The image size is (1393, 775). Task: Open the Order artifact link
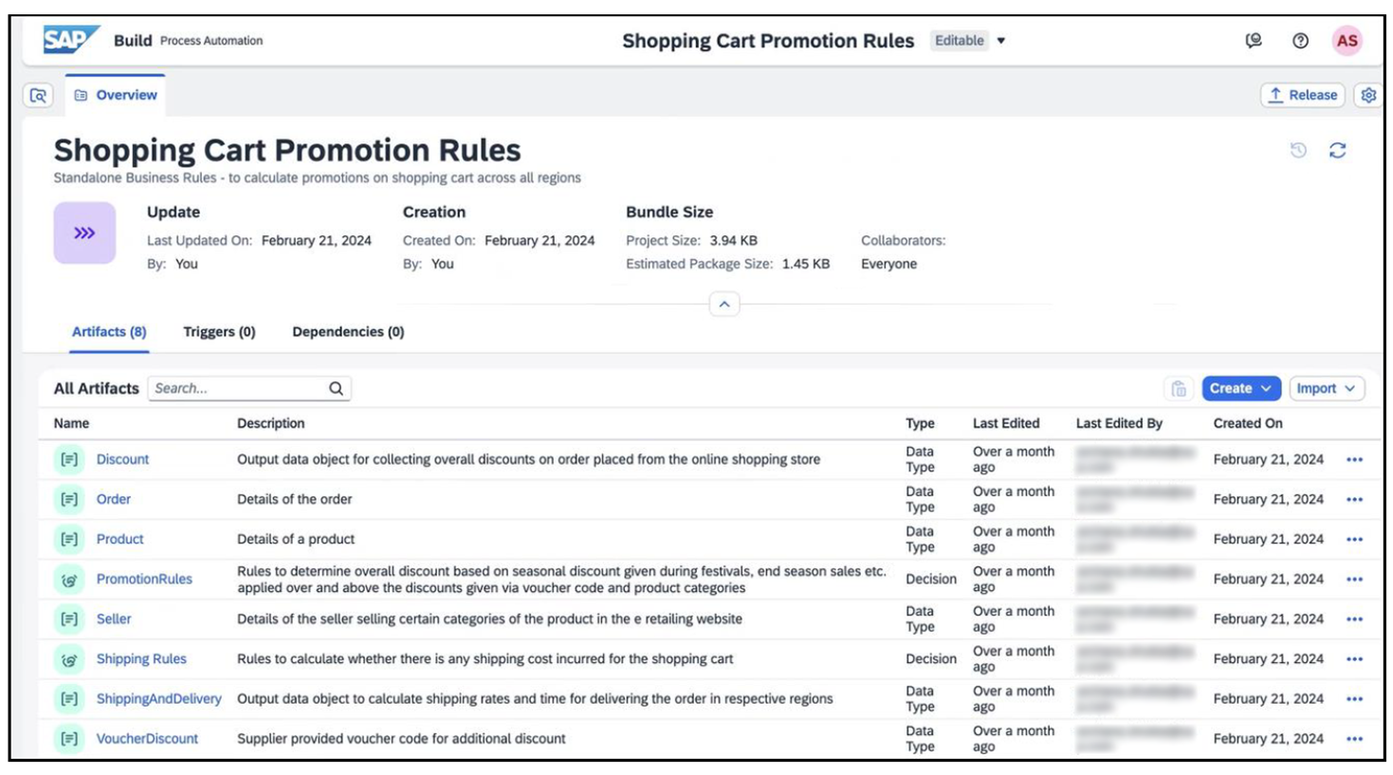[x=113, y=499]
